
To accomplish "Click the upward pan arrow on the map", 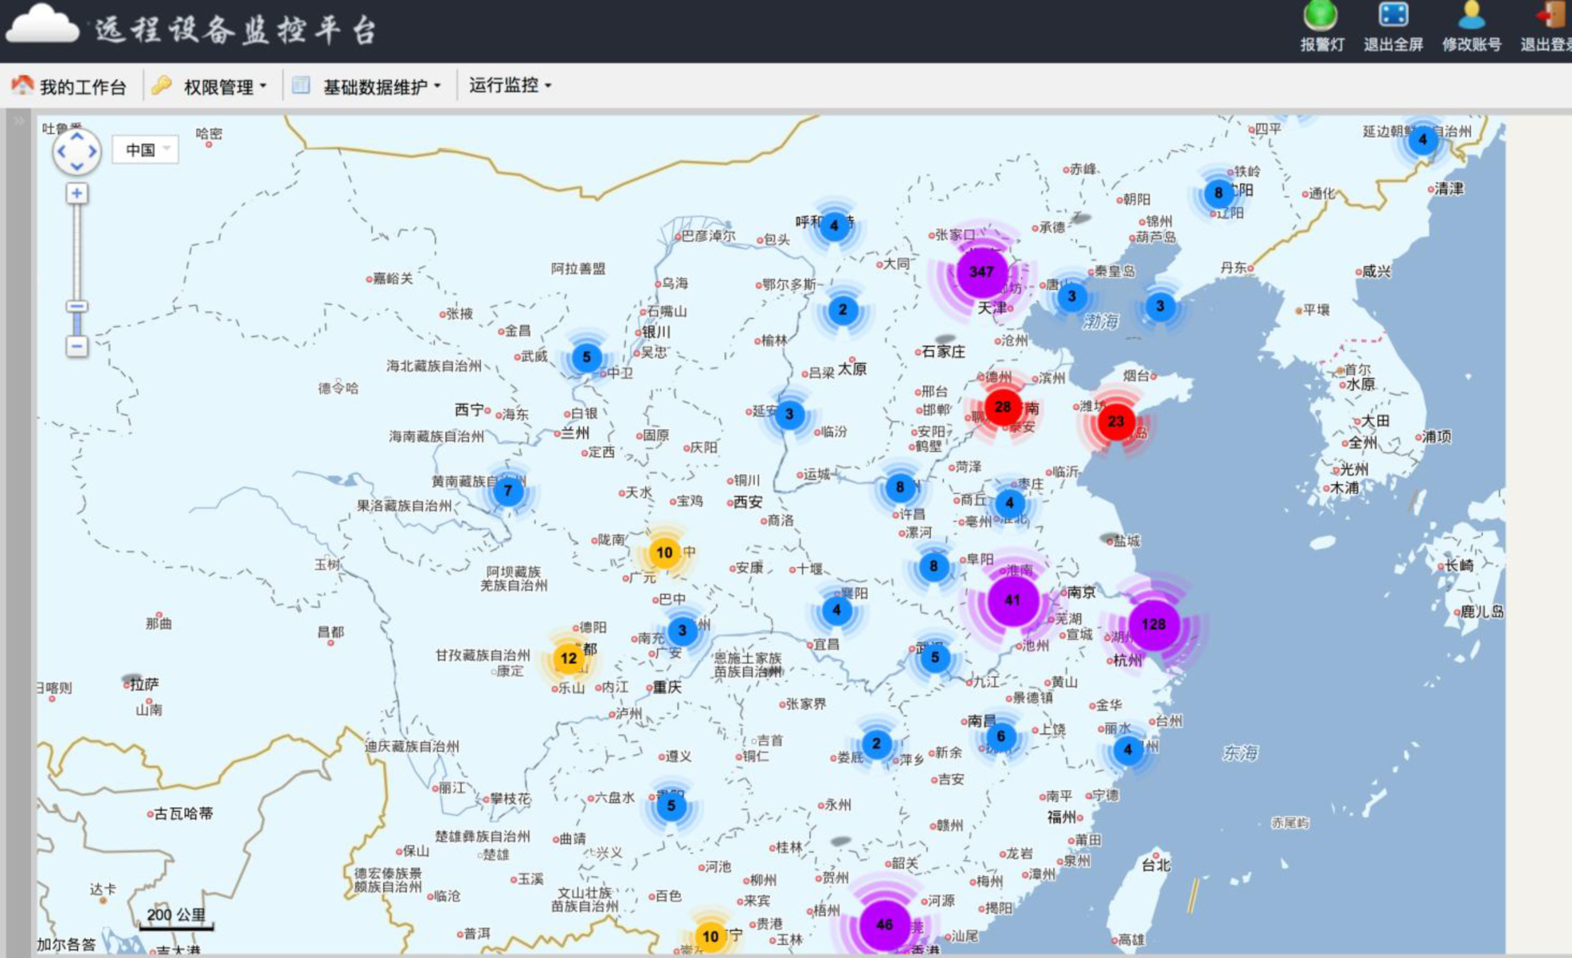I will (77, 135).
